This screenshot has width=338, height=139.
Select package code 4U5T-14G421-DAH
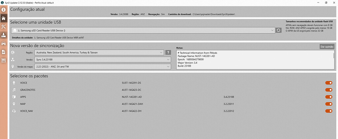click(132, 104)
